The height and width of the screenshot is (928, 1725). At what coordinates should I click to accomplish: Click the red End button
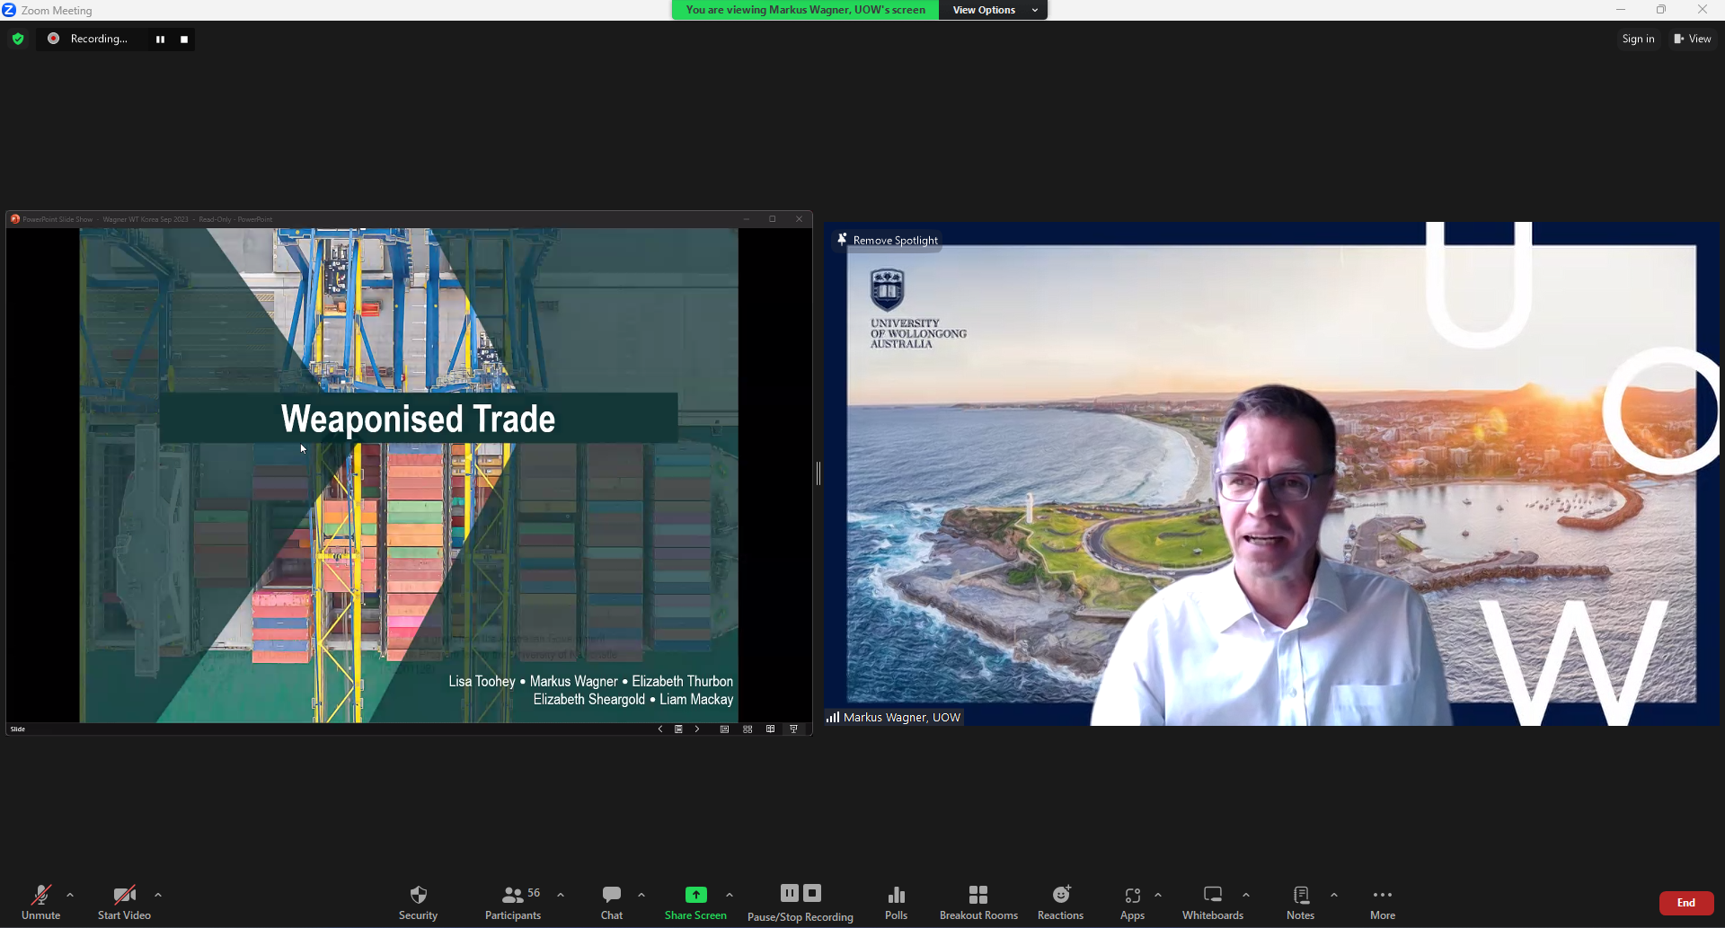point(1685,903)
